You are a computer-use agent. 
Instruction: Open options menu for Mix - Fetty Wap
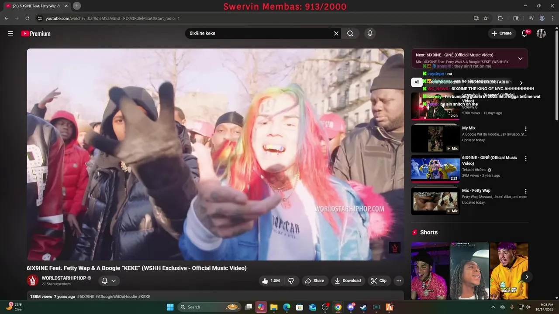tap(526, 191)
